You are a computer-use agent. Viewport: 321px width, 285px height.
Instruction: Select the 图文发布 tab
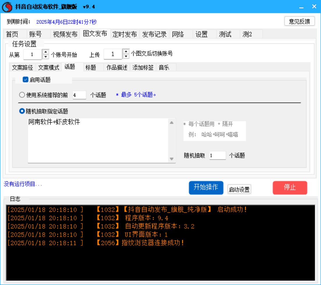coord(95,34)
